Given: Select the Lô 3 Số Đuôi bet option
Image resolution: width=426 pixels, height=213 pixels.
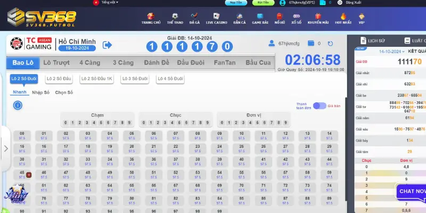Looking at the screenshot, I should coord(134,79).
